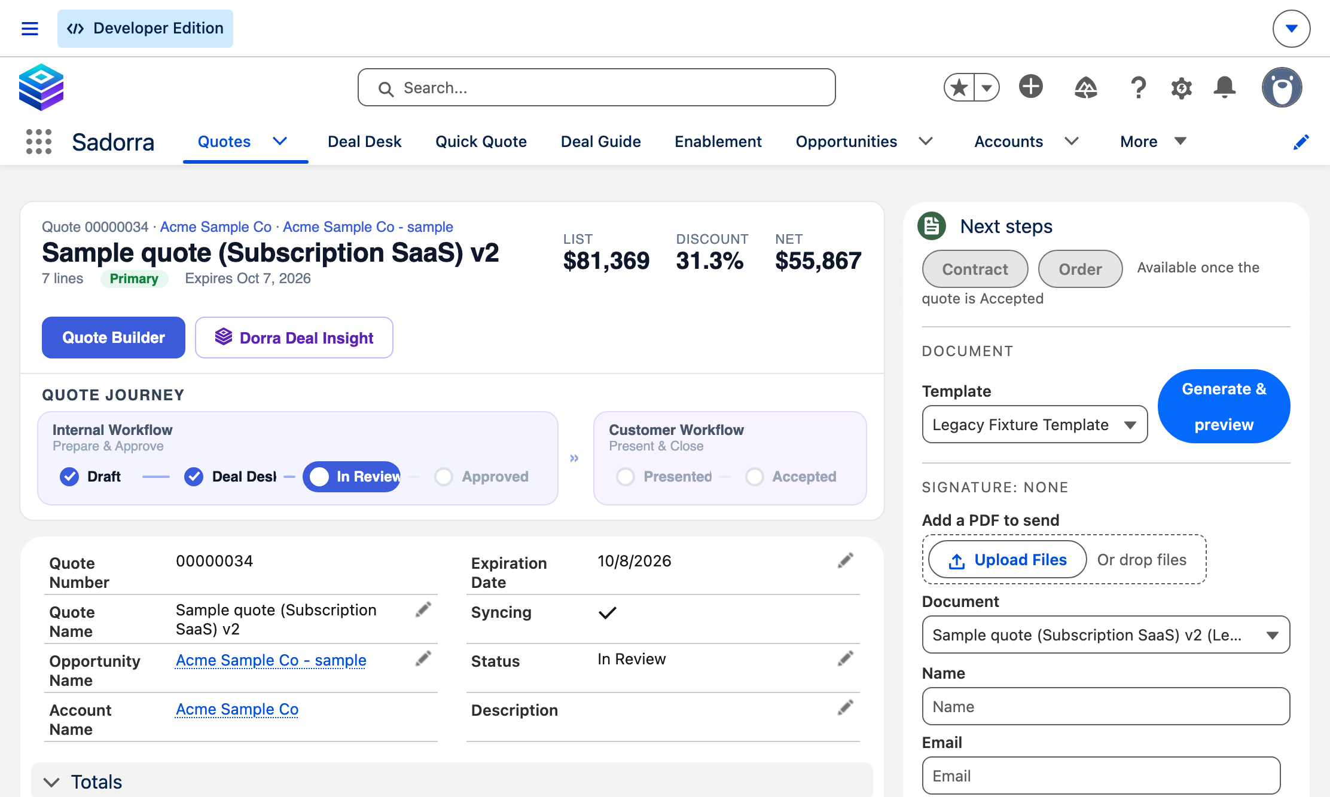Expand the Opportunities tab chevron
Viewport: 1330px width, 797px height.
tap(926, 141)
